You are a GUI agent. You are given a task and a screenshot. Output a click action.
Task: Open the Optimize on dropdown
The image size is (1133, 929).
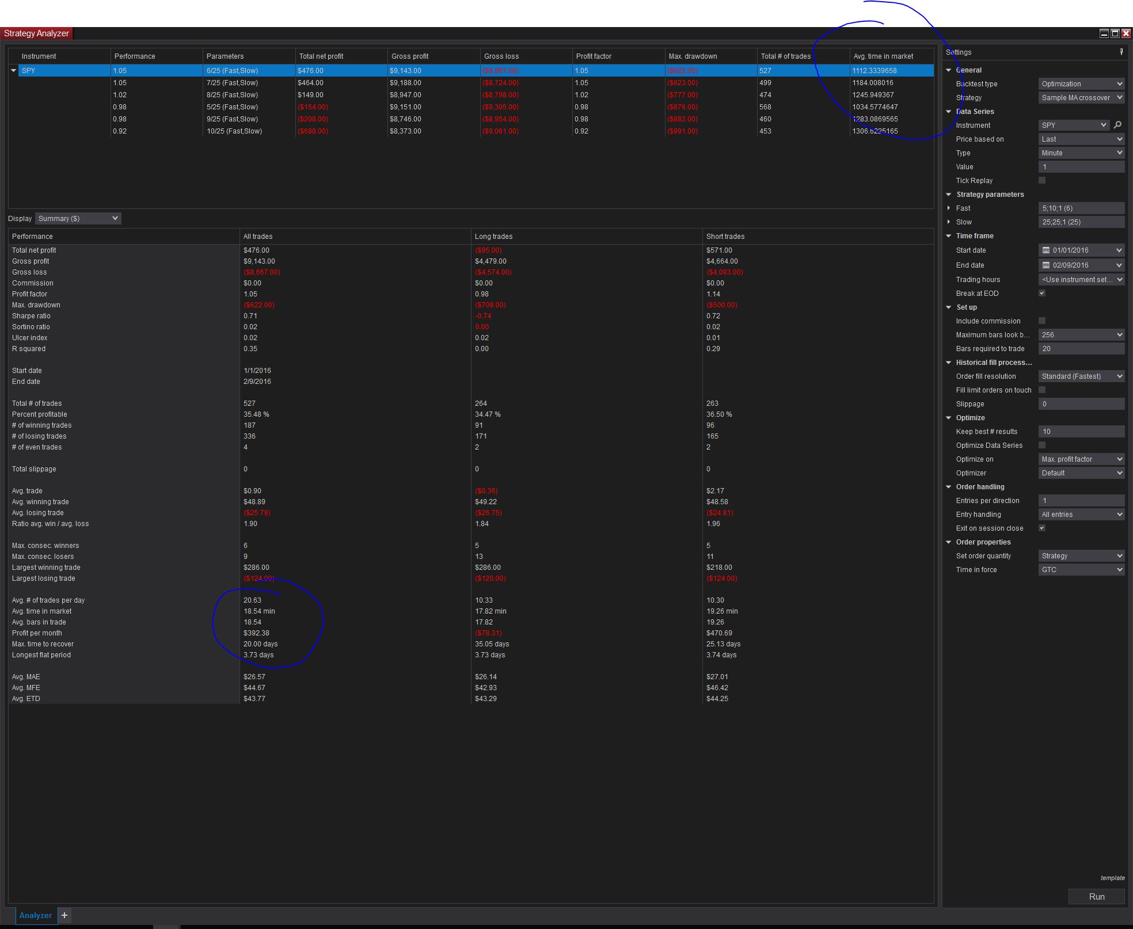(1081, 459)
